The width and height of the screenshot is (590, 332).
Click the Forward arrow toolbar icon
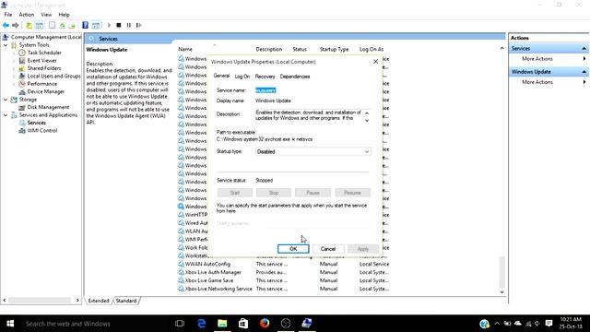coord(16,25)
